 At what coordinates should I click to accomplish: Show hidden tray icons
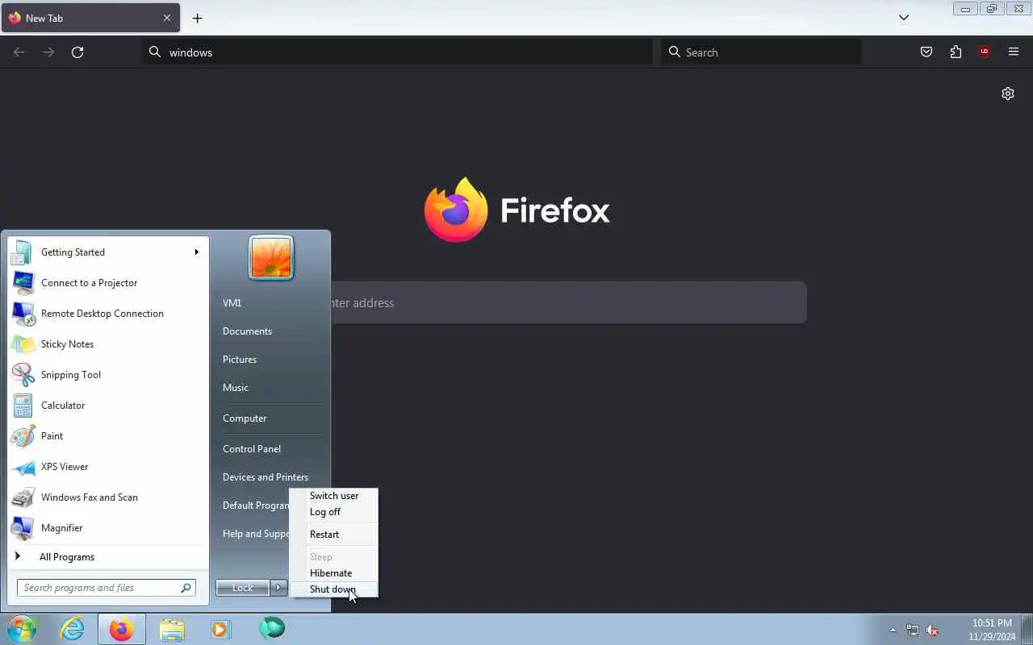tap(893, 630)
